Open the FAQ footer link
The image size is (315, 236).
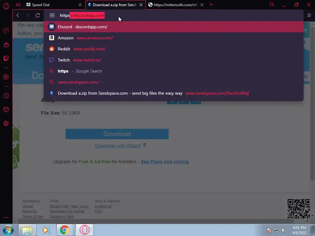point(98,211)
